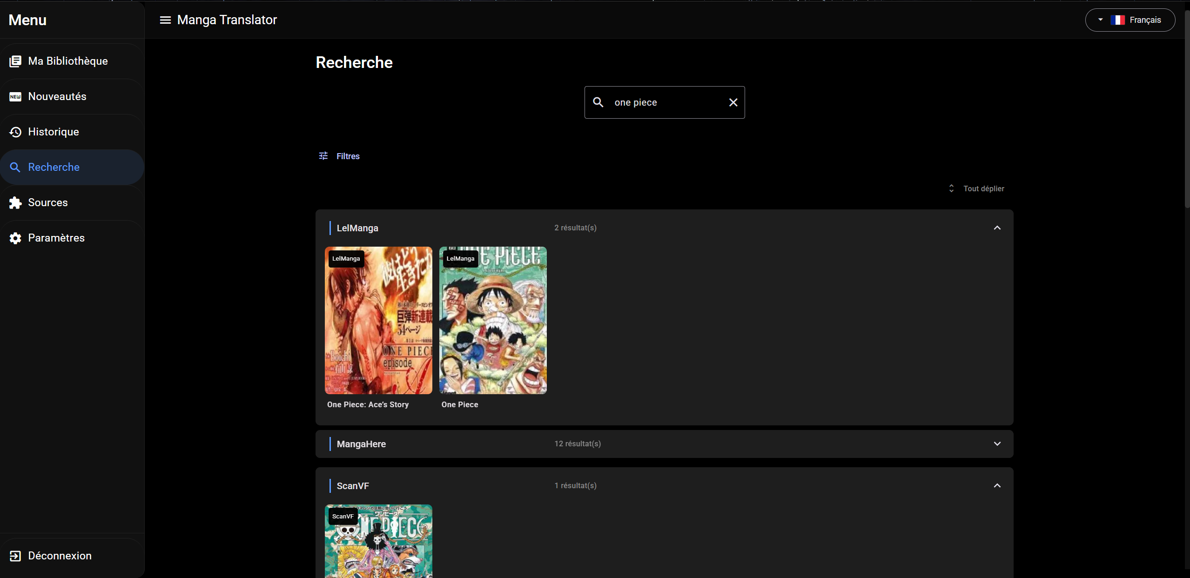Click the 'Manga Translator' app title
Viewport: 1190px width, 578px height.
(x=227, y=20)
